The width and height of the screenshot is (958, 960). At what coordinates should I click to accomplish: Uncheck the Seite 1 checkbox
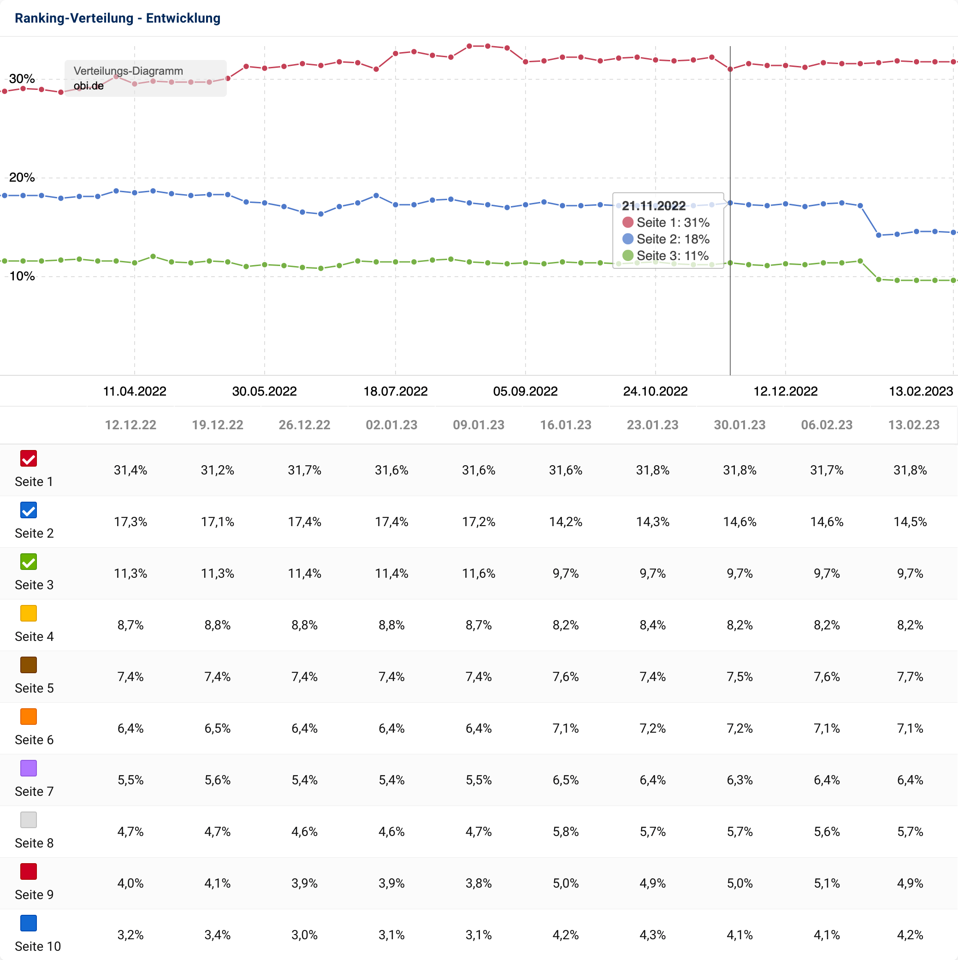click(28, 458)
